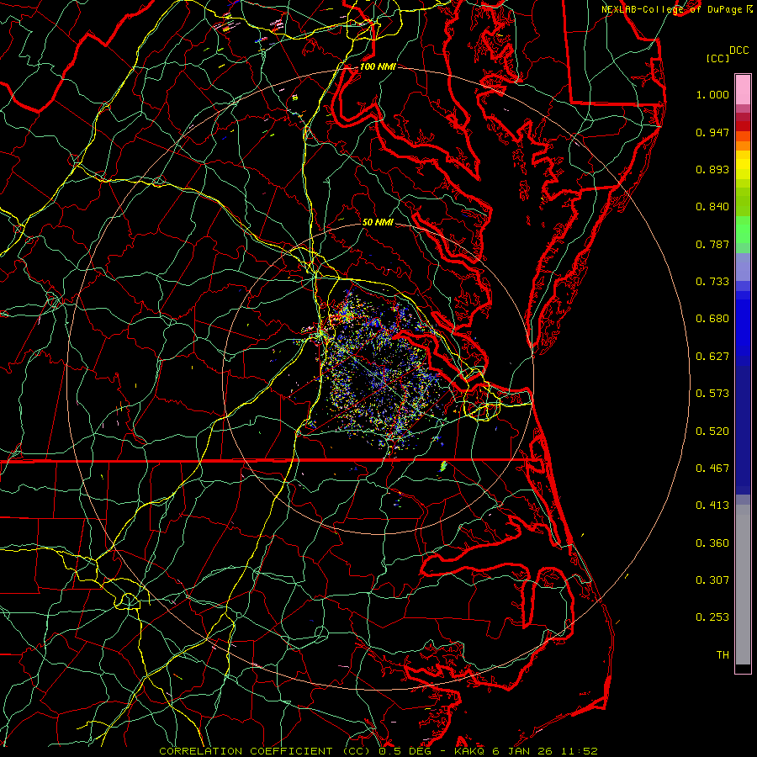This screenshot has width=757, height=757.
Task: Click the 0.787 legend value
Action: [x=712, y=244]
